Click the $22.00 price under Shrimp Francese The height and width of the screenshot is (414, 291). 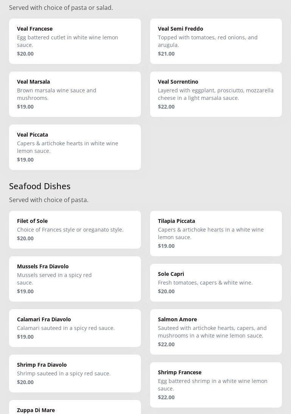[x=166, y=397]
